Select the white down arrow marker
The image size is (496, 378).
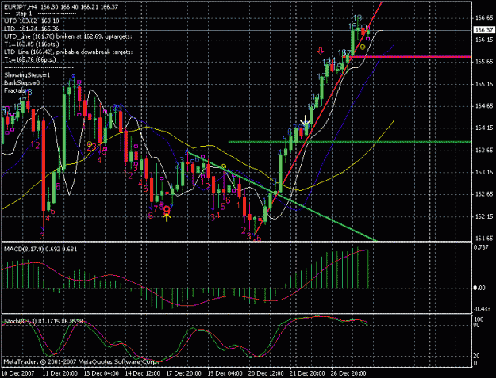click(x=305, y=120)
